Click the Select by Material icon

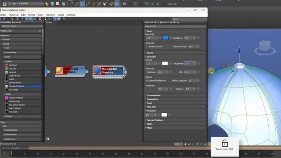[x=64, y=19]
